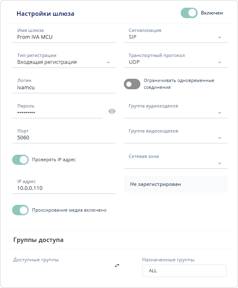Click the Имя шлюза field

pos(64,35)
